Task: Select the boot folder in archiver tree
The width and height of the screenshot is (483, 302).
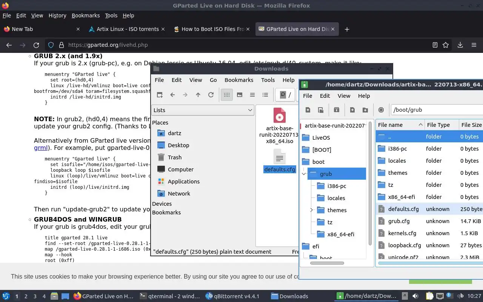Action: click(x=318, y=162)
